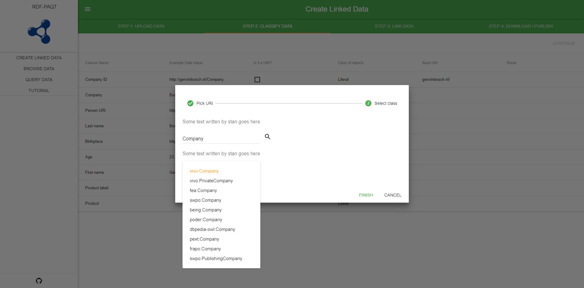This screenshot has height=288, width=584.
Task: Choose swpo:PublishingCompany from suggestions
Action: (216, 258)
